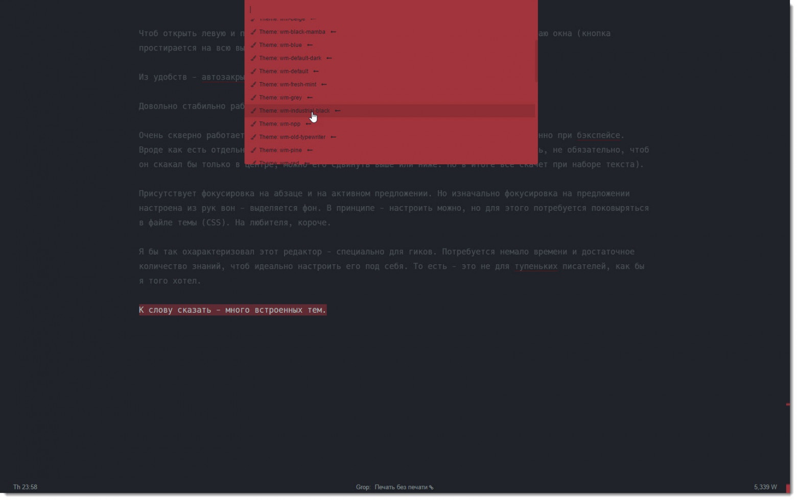
Task: Click the arrow icon after wm-pine
Action: (310, 150)
